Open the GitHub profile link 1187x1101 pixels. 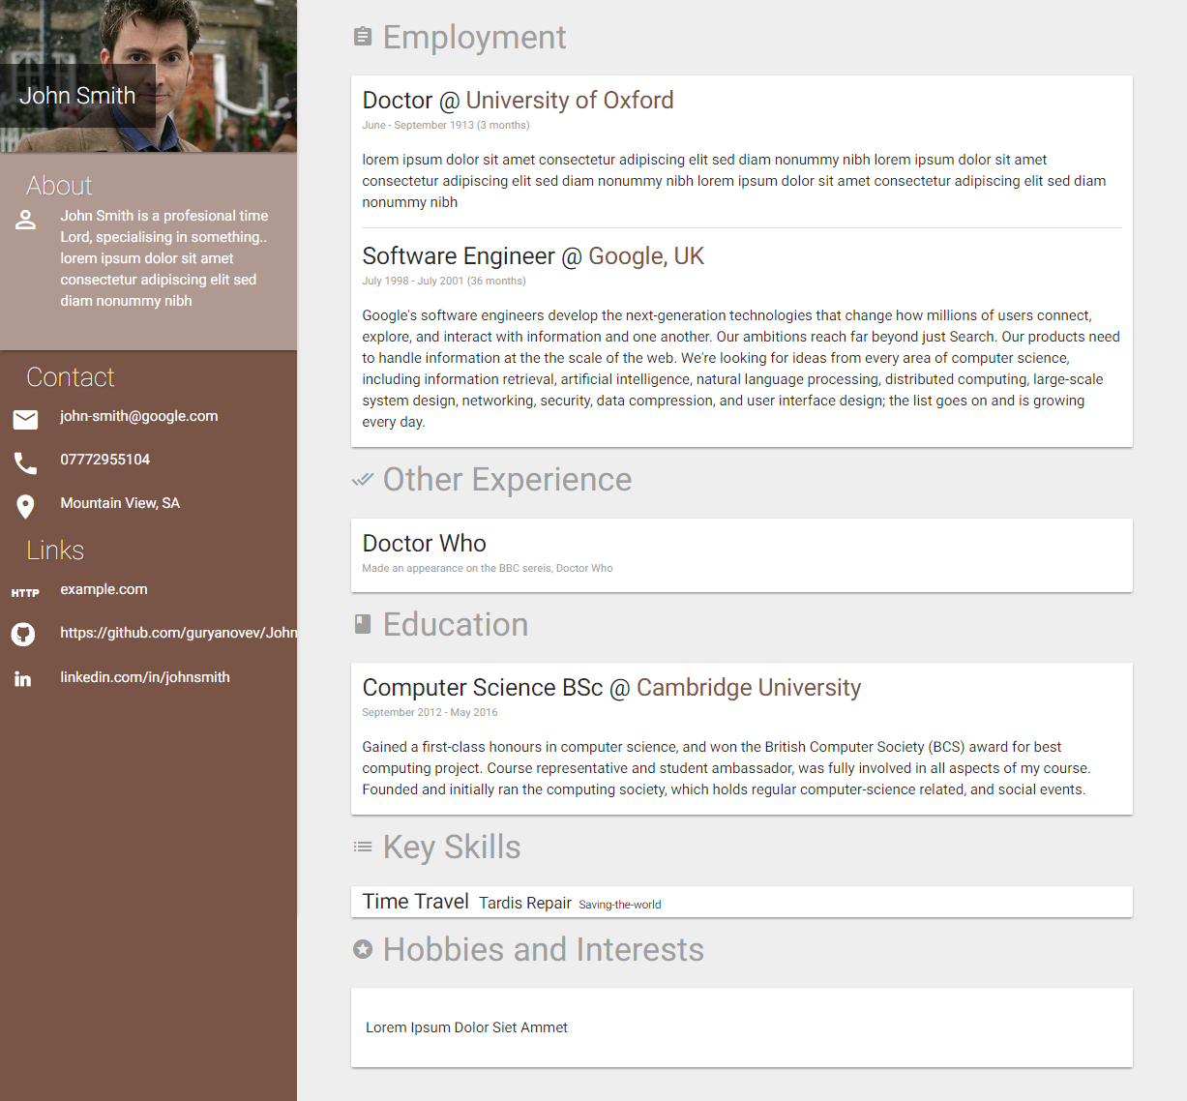click(178, 633)
